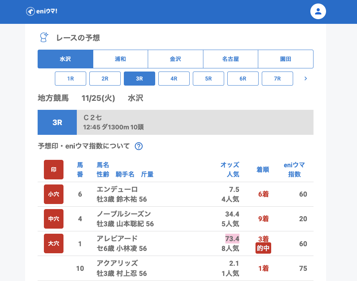357x281 pixels.
Task: Click the eniウマ! logo in header
Action: [x=42, y=11]
